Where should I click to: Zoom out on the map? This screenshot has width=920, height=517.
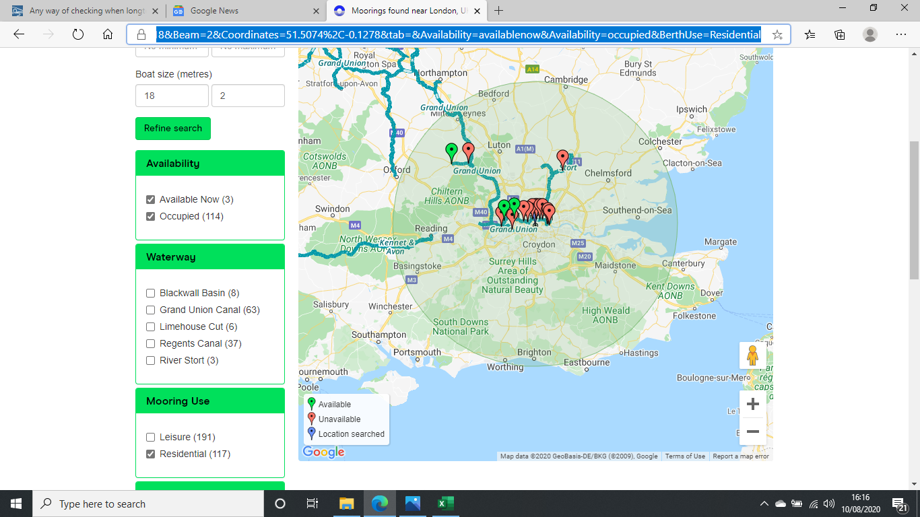(753, 432)
